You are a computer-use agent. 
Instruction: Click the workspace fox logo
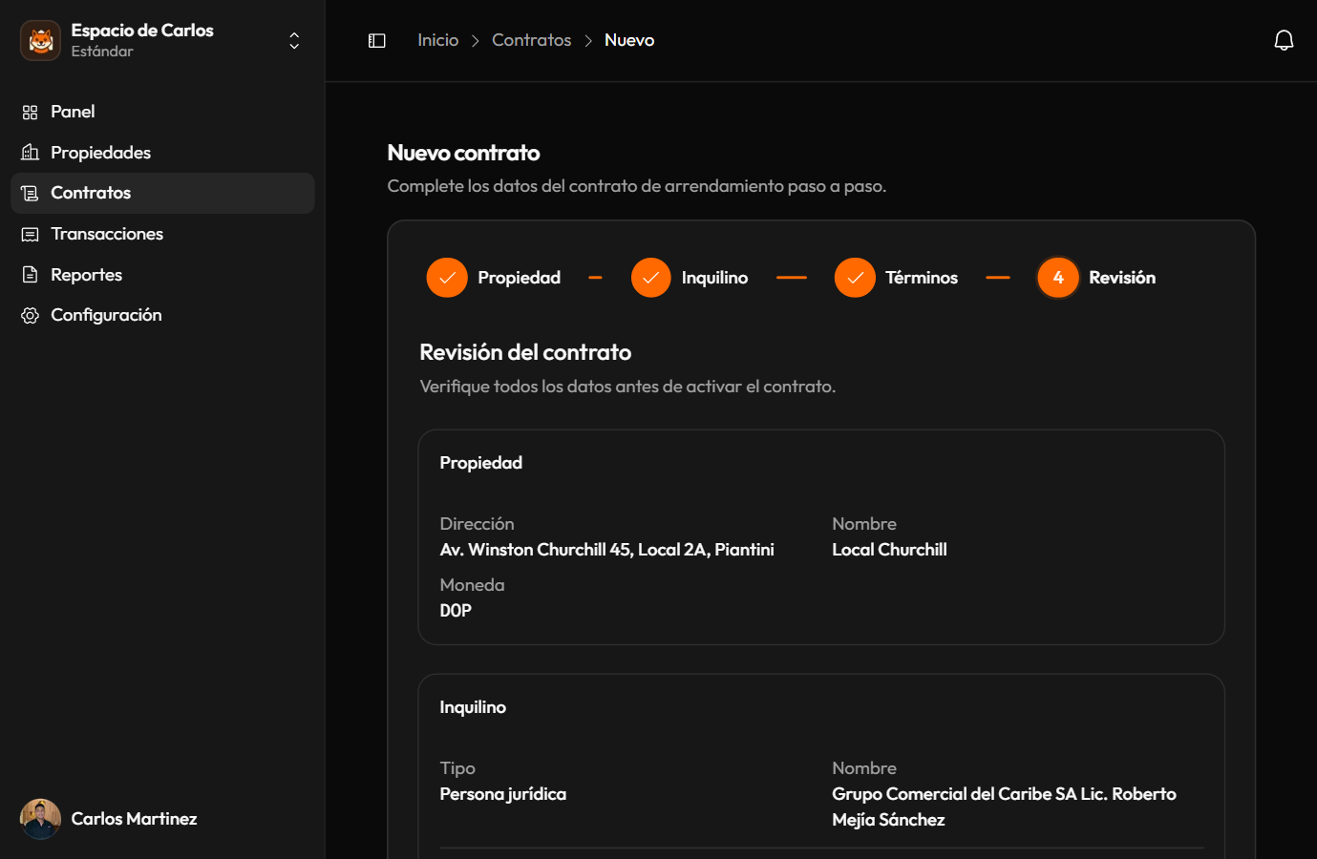pyautogui.click(x=40, y=40)
